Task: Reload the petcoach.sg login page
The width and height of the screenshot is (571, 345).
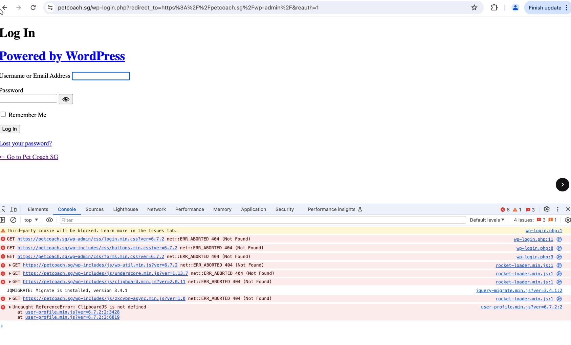Action: click(x=33, y=7)
